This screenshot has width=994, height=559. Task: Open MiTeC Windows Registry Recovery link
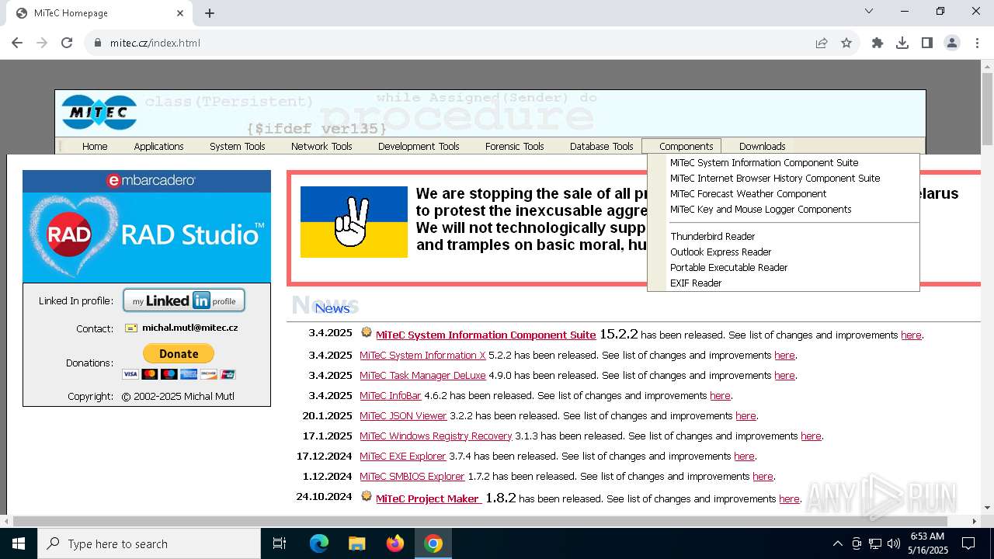pos(436,436)
